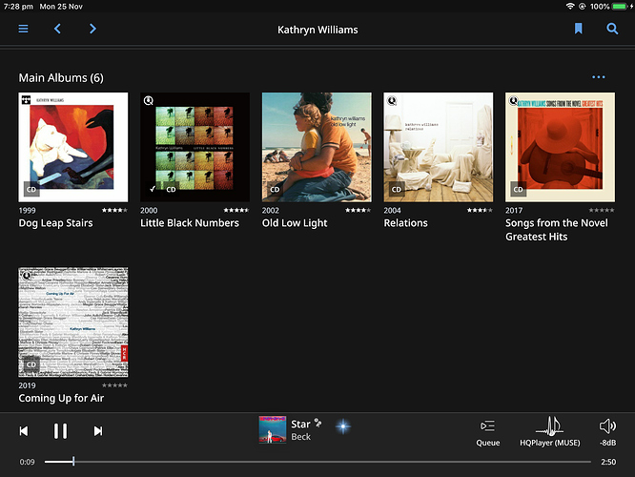Click the star rating for Little Black Numbers

coord(236,210)
